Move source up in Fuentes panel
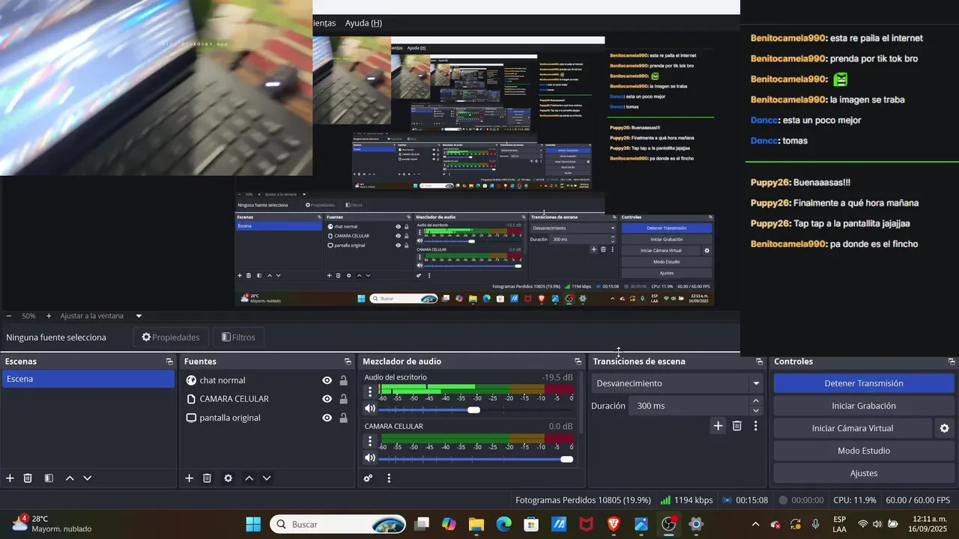Screen dimensions: 959x539 click(249, 478)
